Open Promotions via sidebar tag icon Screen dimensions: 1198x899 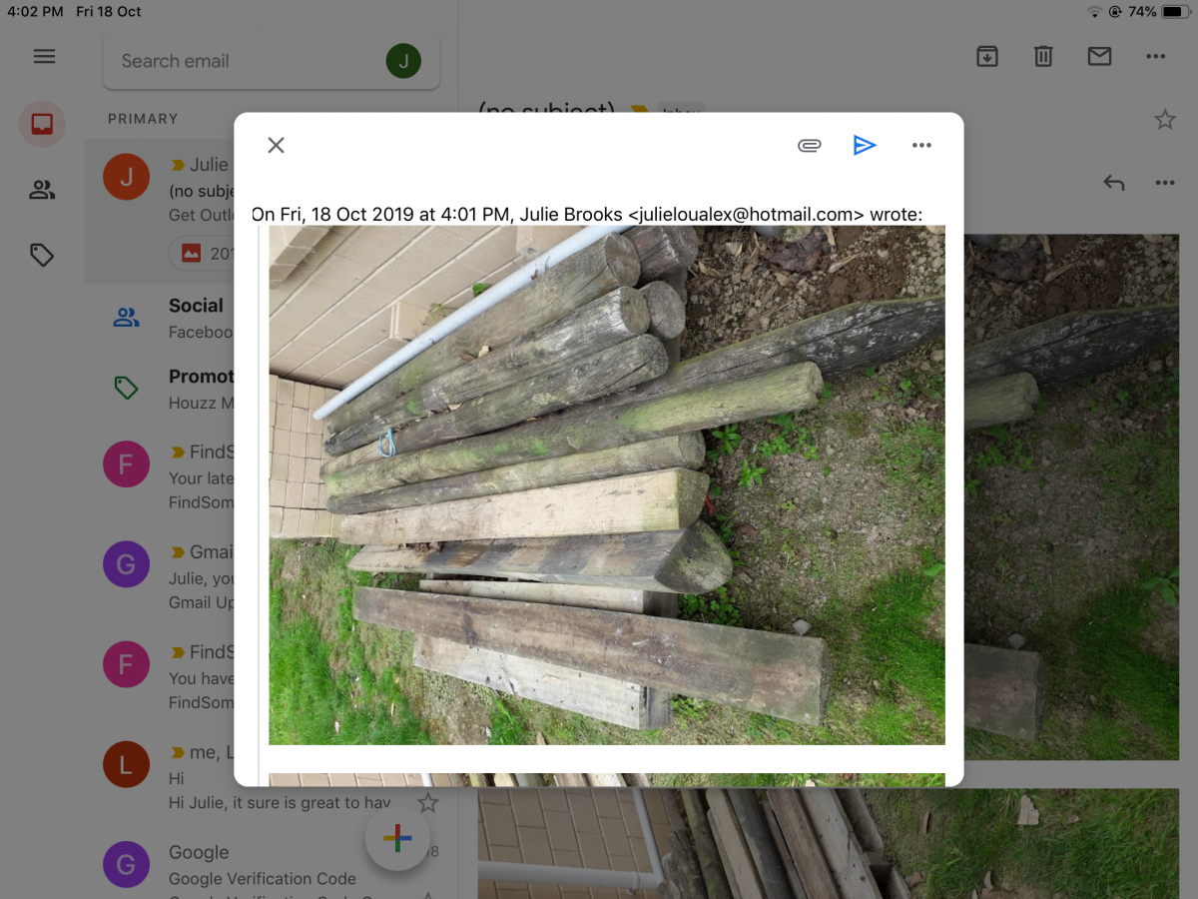coord(42,256)
